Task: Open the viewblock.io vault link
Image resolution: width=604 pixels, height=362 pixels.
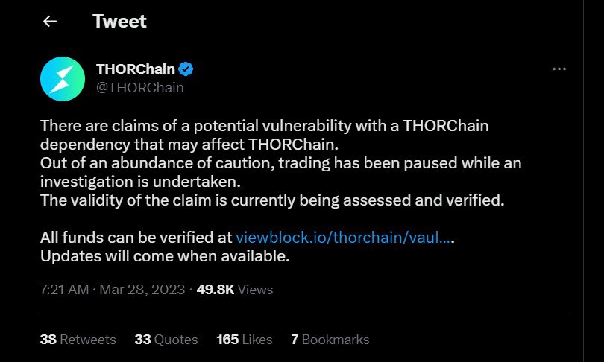Action: [x=343, y=238]
